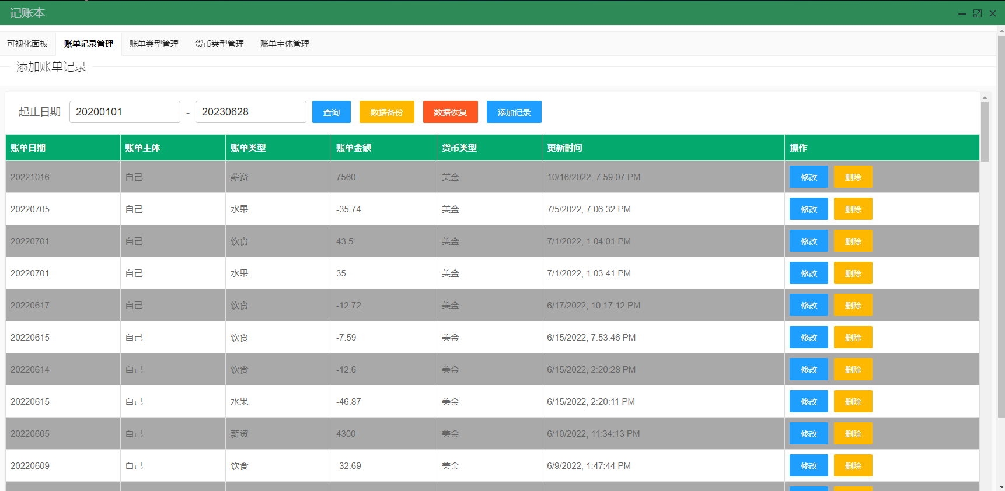
Task: Select the 账单主体管理 tab
Action: pyautogui.click(x=285, y=44)
